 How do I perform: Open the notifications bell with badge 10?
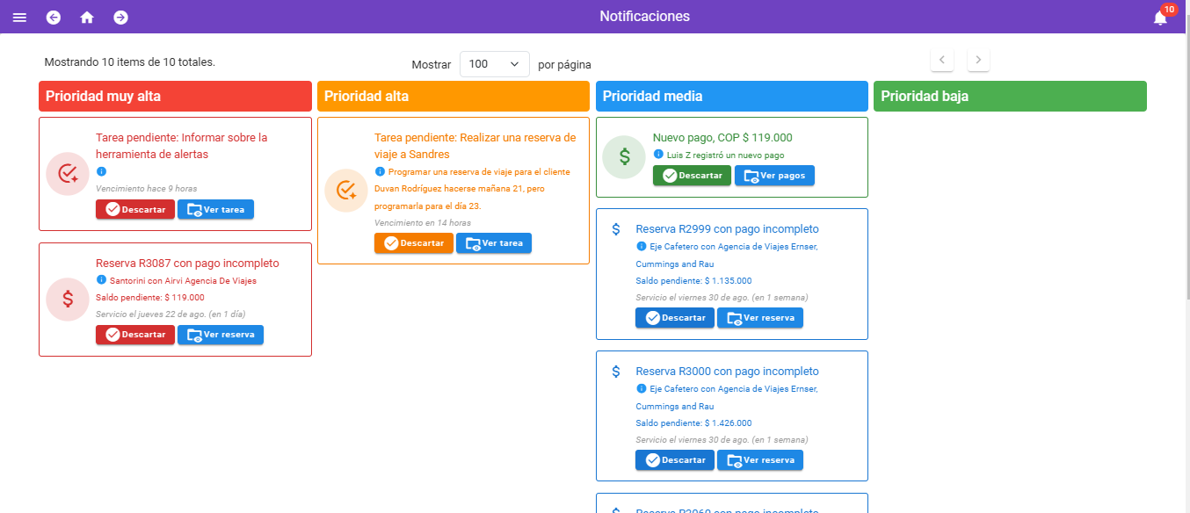(1161, 18)
